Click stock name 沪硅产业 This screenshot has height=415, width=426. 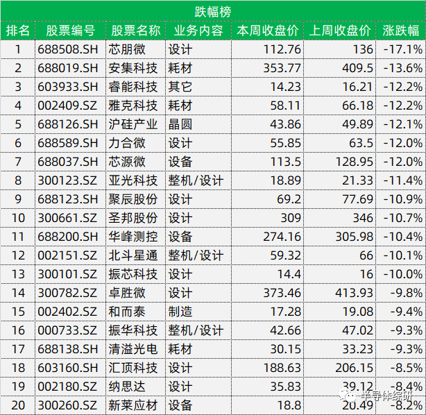(133, 124)
